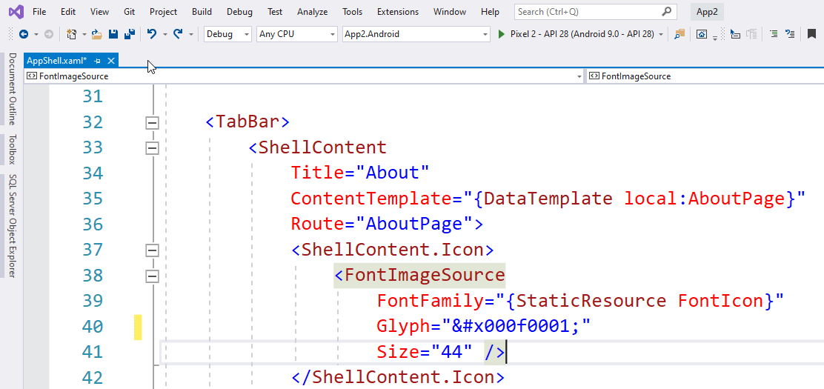Open the Any CPU platform dropdown
Image resolution: width=824 pixels, height=389 pixels.
coord(297,34)
